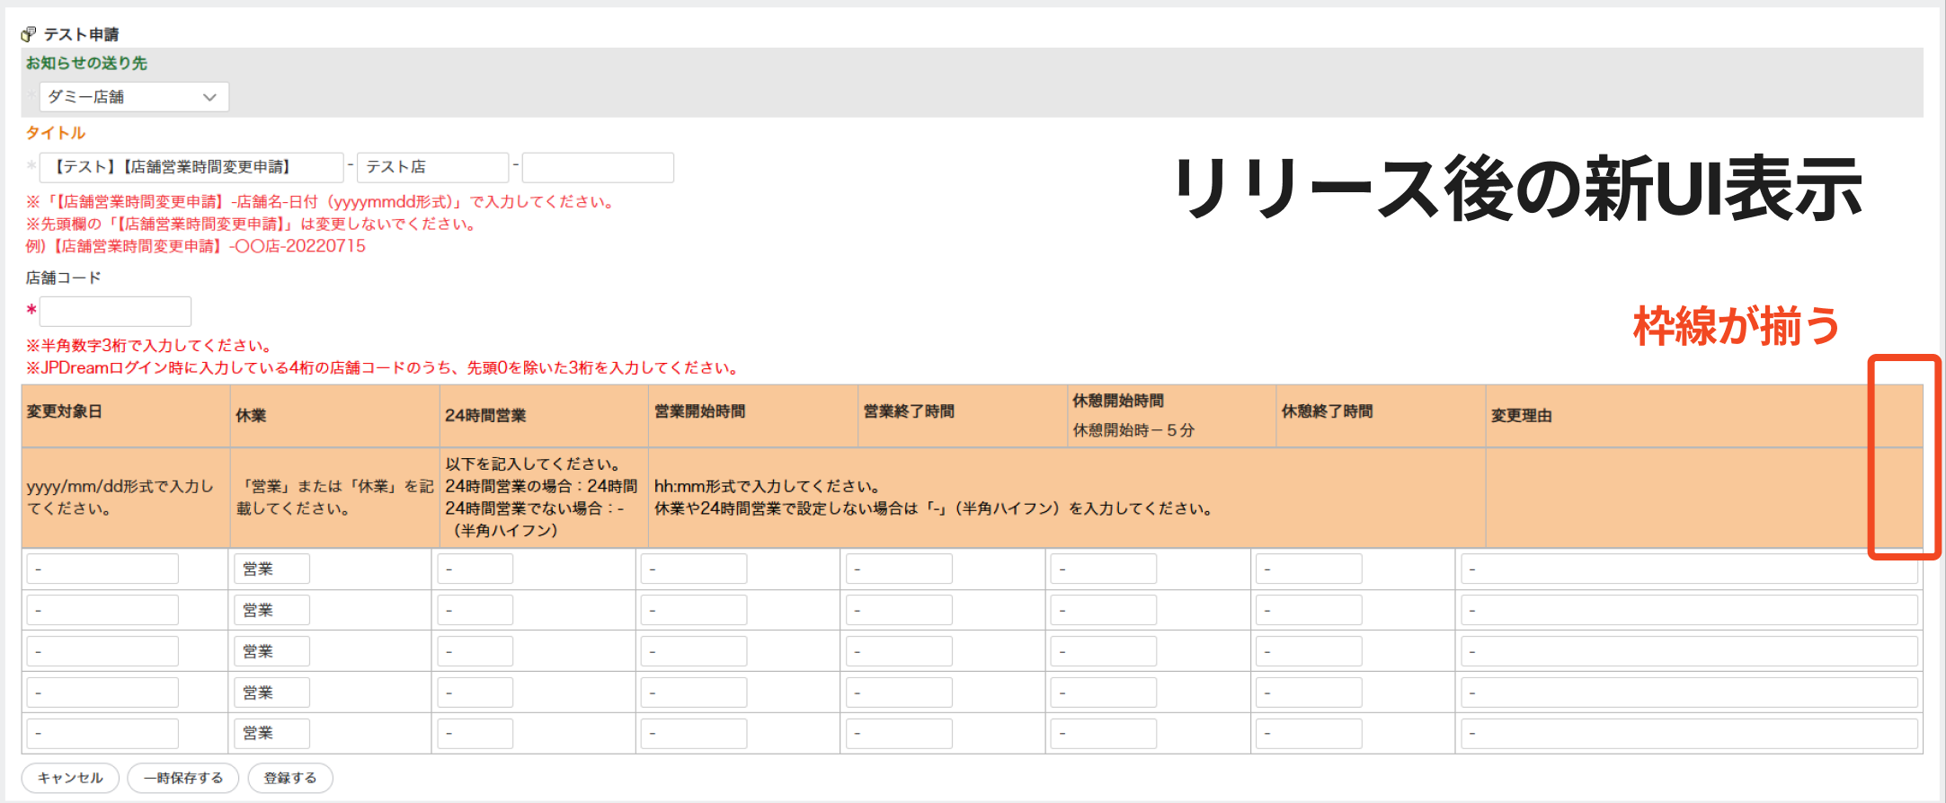Click the キャンセル button
The height and width of the screenshot is (803, 1946).
click(70, 778)
